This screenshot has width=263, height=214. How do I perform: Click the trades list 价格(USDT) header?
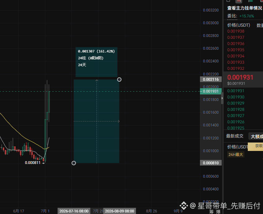(237, 147)
